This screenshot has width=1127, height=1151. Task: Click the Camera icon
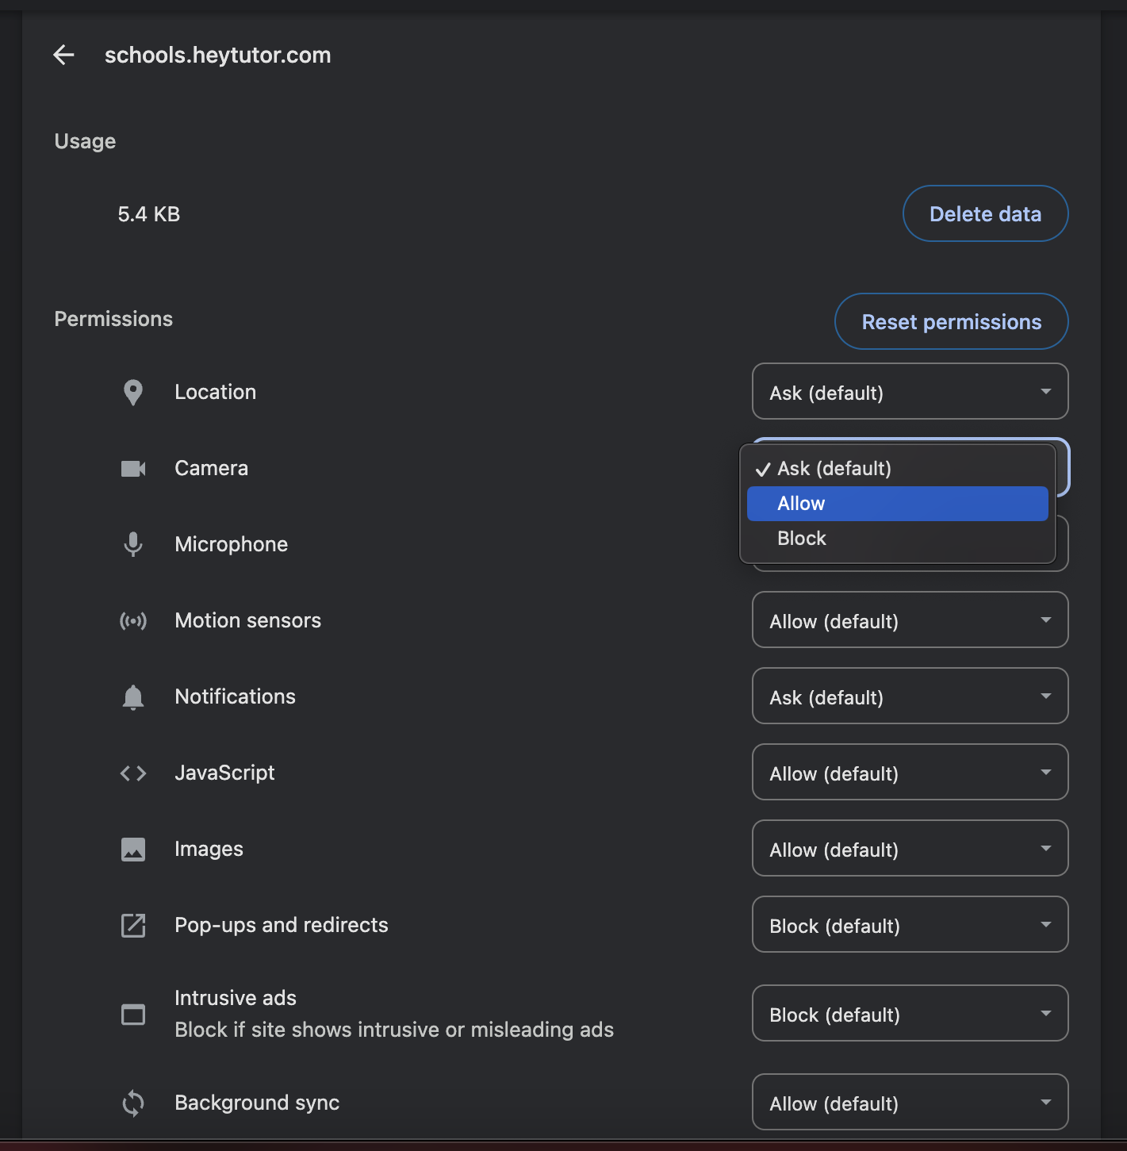click(133, 468)
